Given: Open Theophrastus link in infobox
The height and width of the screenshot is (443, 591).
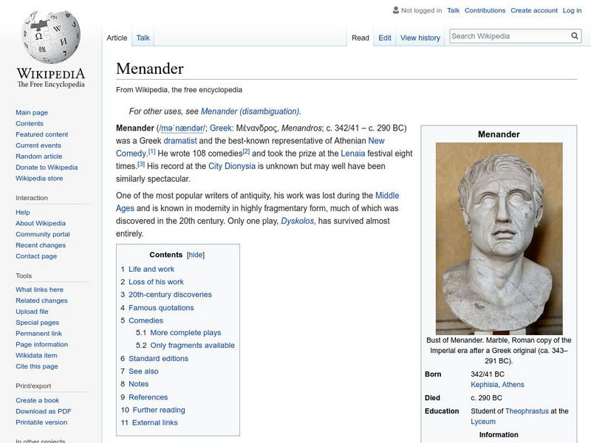Looking at the screenshot, I should 527,411.
